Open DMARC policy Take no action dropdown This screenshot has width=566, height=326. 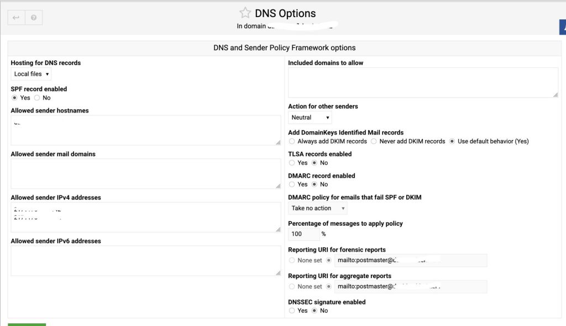click(x=318, y=208)
